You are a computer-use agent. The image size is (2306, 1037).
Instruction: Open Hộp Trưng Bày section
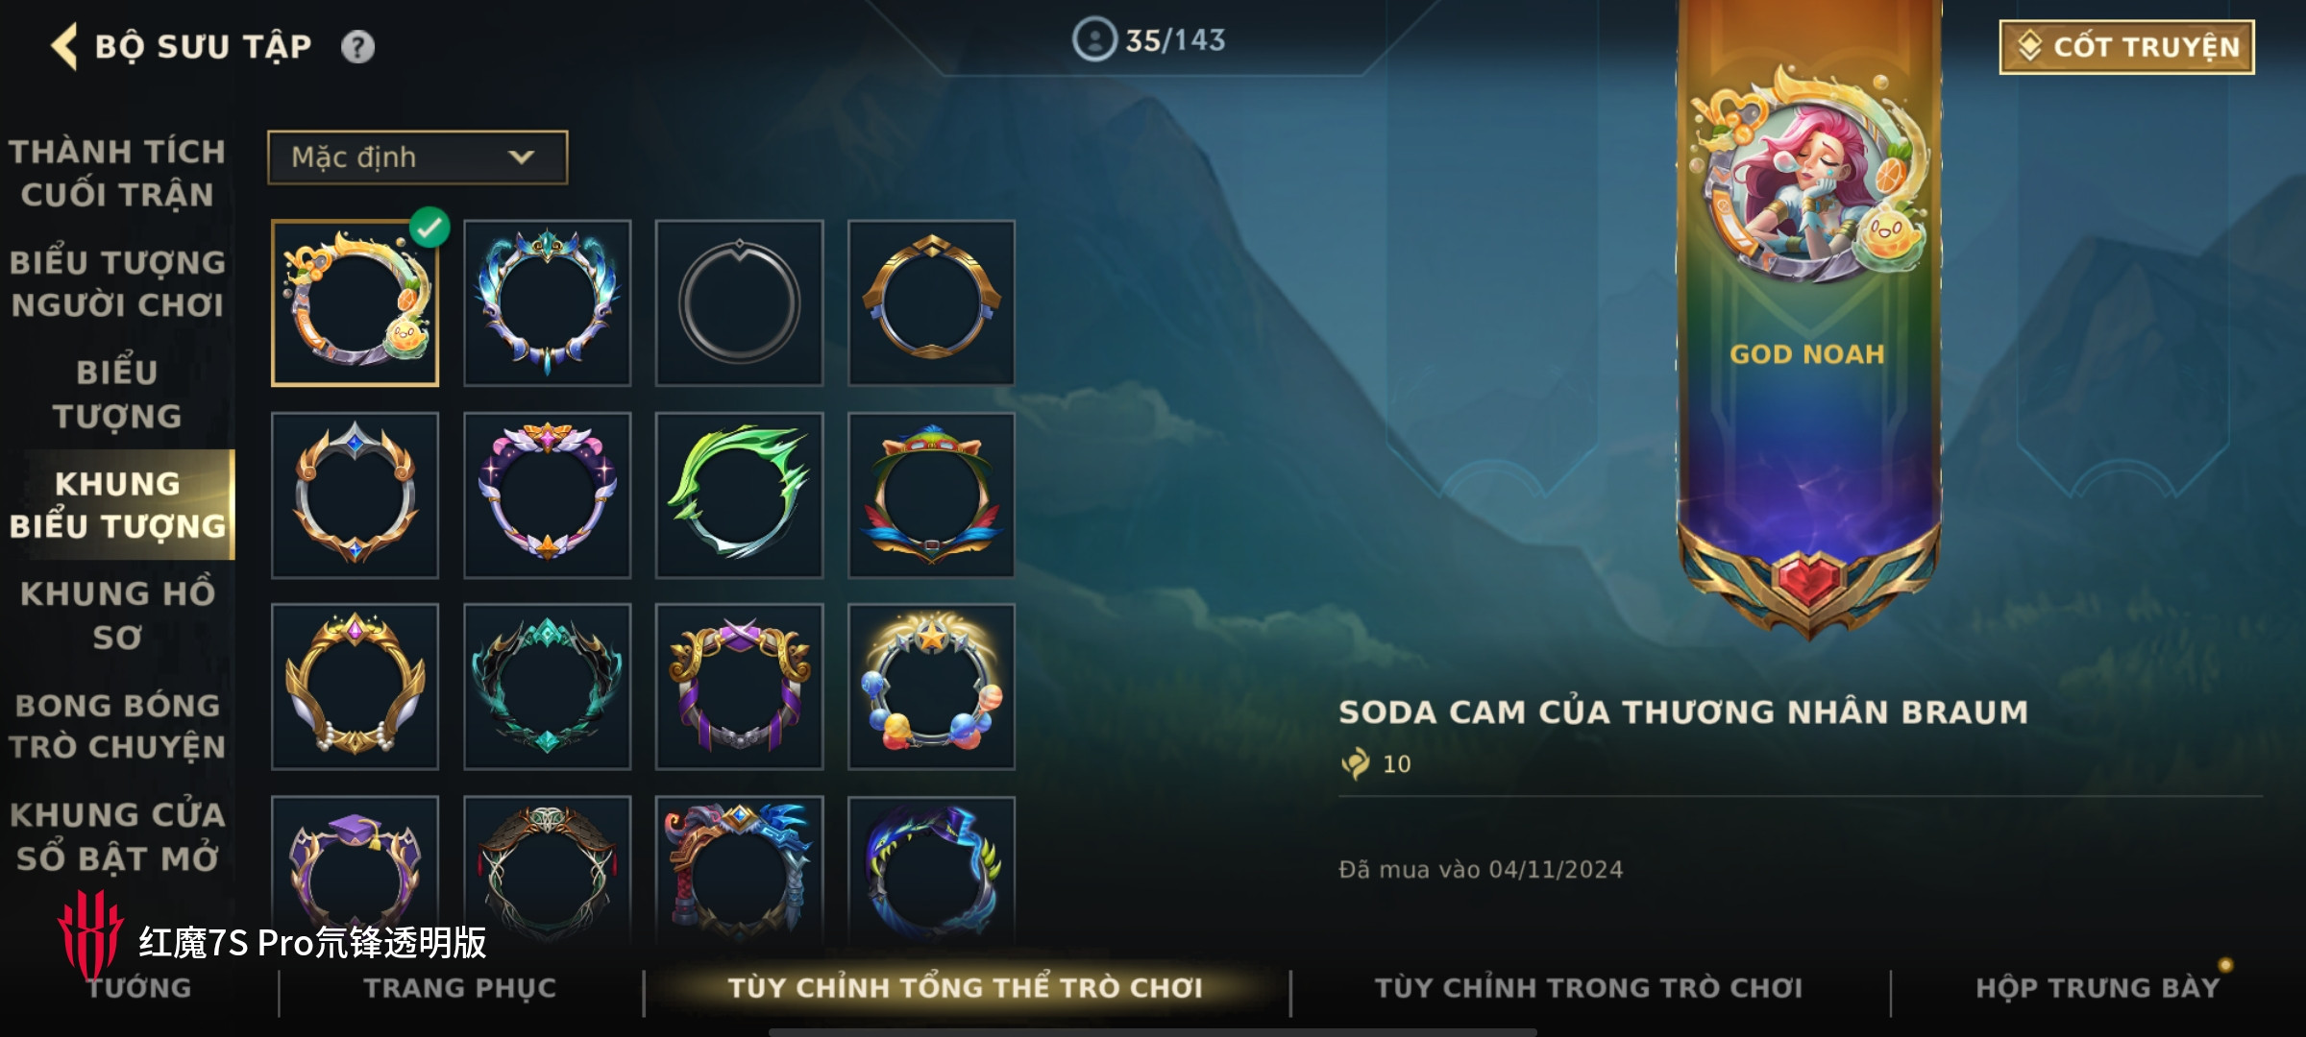coord(2097,988)
